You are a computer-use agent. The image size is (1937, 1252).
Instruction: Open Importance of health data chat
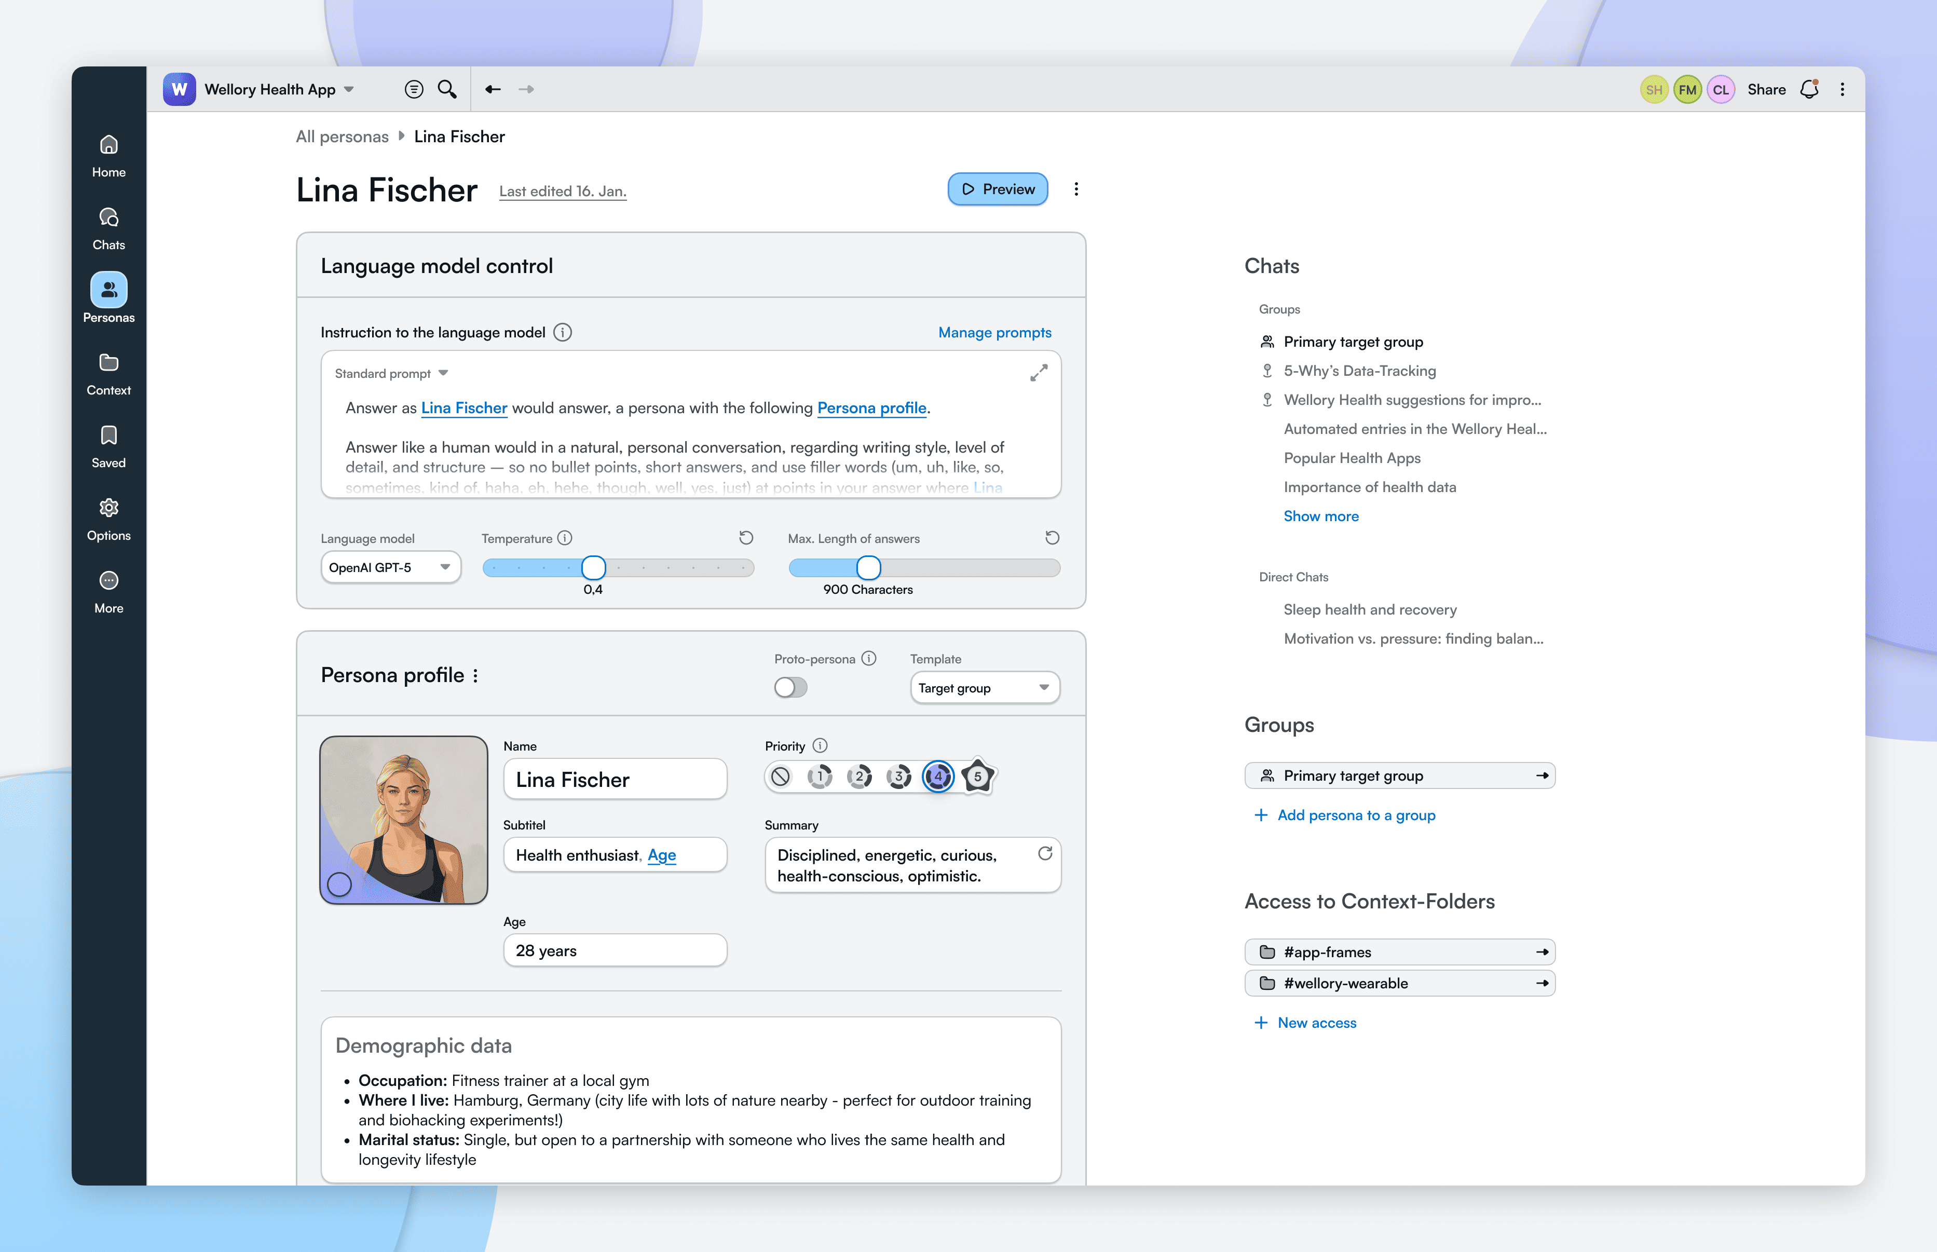pos(1370,487)
